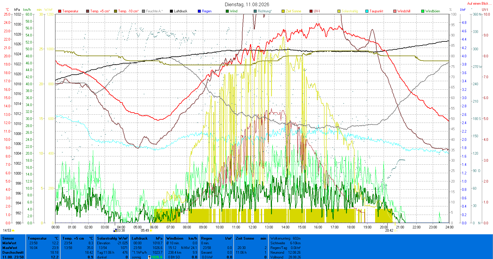The image size is (493, 259).
Task: Click the 'dunkel' status text
Action: [102, 257]
